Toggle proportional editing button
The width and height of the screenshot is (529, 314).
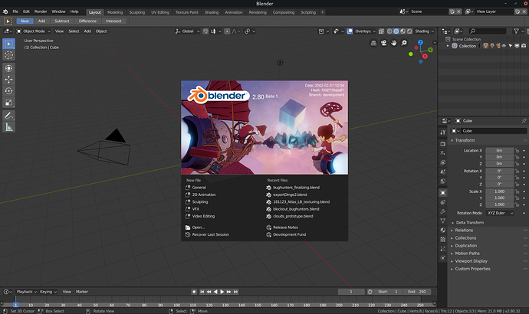(x=227, y=31)
